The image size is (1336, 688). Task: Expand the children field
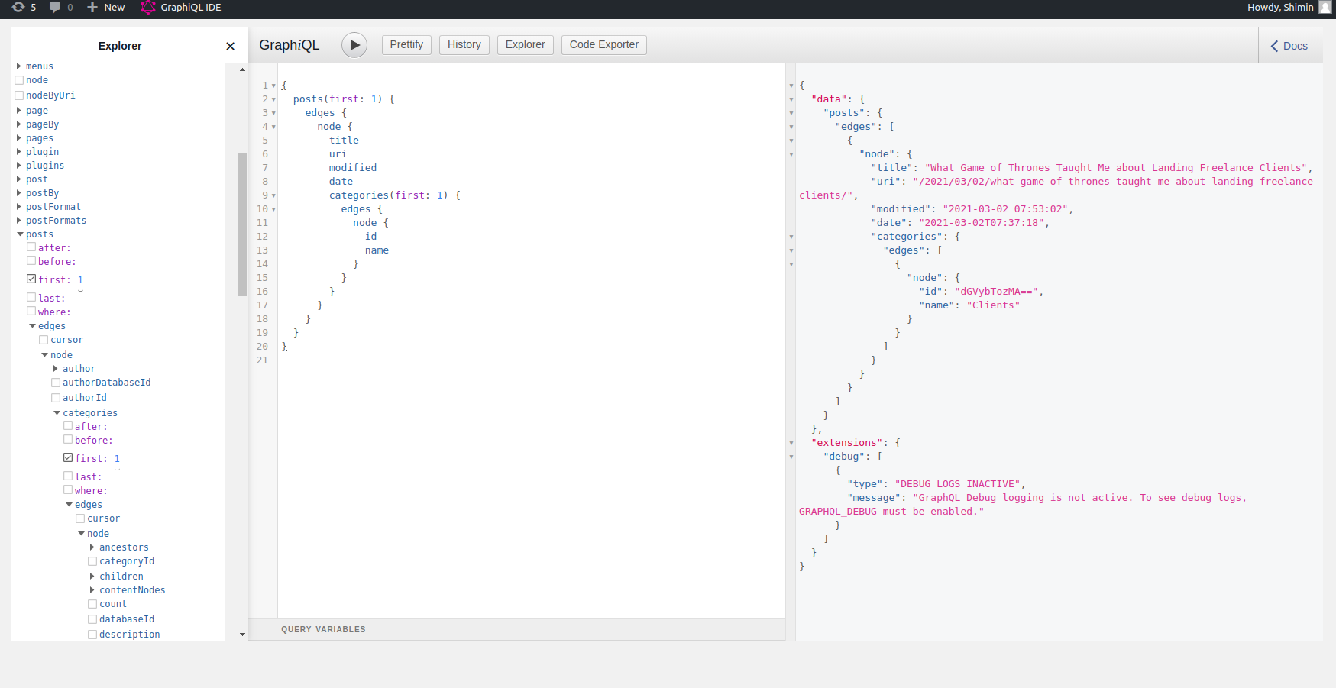click(92, 577)
